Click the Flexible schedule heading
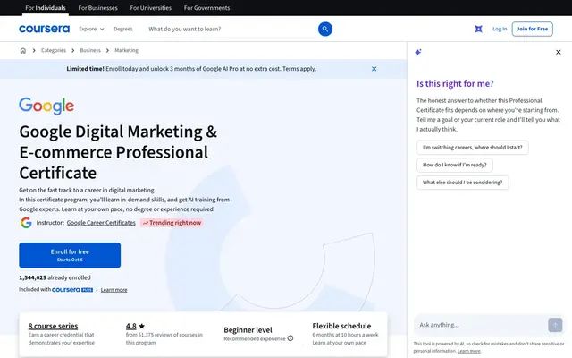This screenshot has width=572, height=358. (341, 326)
